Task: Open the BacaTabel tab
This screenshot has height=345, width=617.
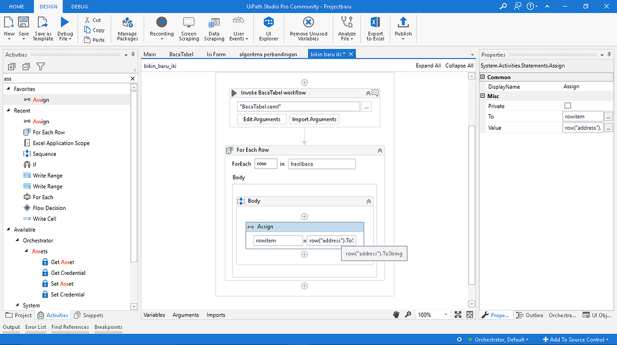Action: pos(181,54)
